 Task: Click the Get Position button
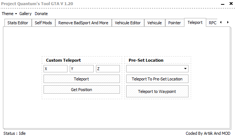click(82, 90)
